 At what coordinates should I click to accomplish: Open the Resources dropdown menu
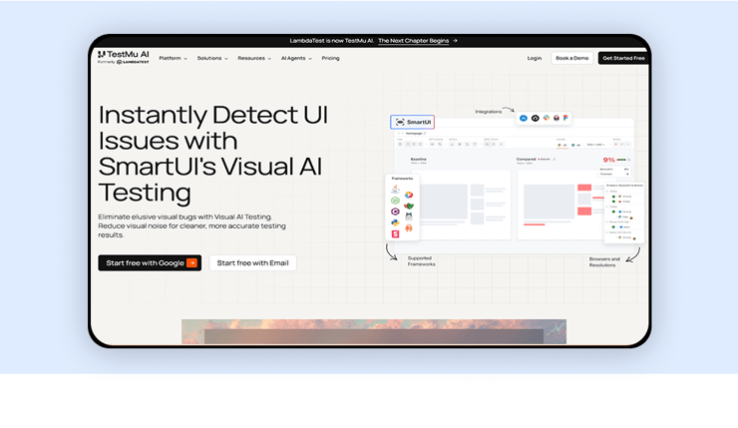pyautogui.click(x=254, y=58)
